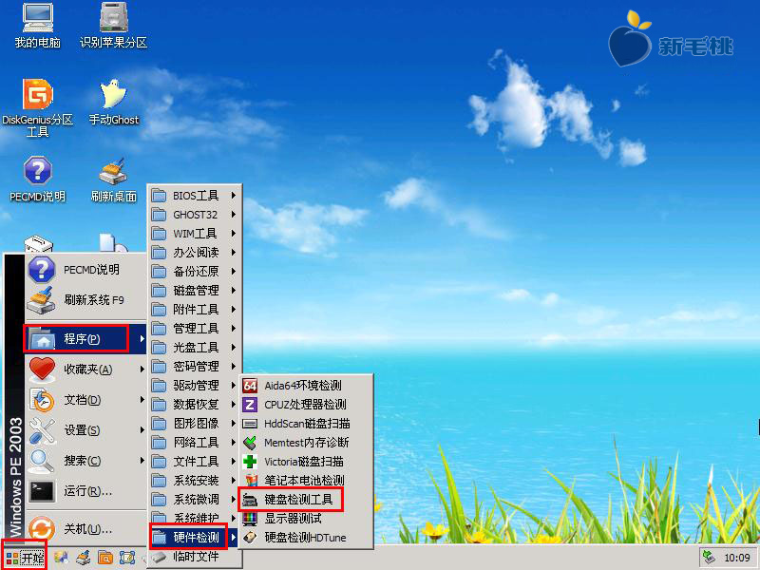The image size is (760, 570).
Task: Click system tray network icon
Action: tap(709, 558)
